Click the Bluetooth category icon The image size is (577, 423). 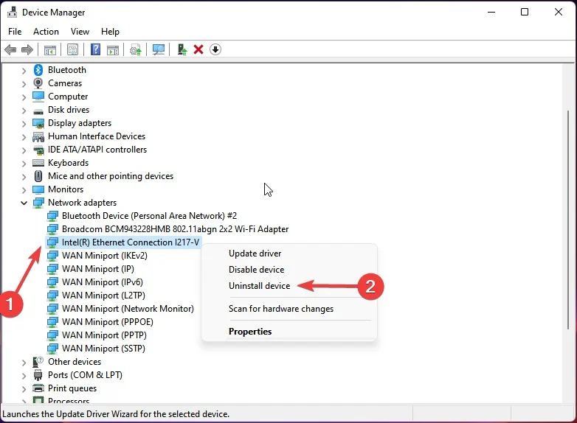[x=38, y=70]
